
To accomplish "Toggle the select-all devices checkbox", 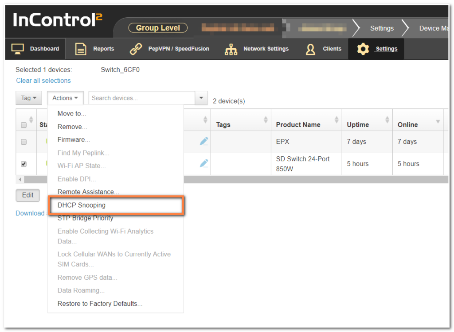I will point(24,125).
